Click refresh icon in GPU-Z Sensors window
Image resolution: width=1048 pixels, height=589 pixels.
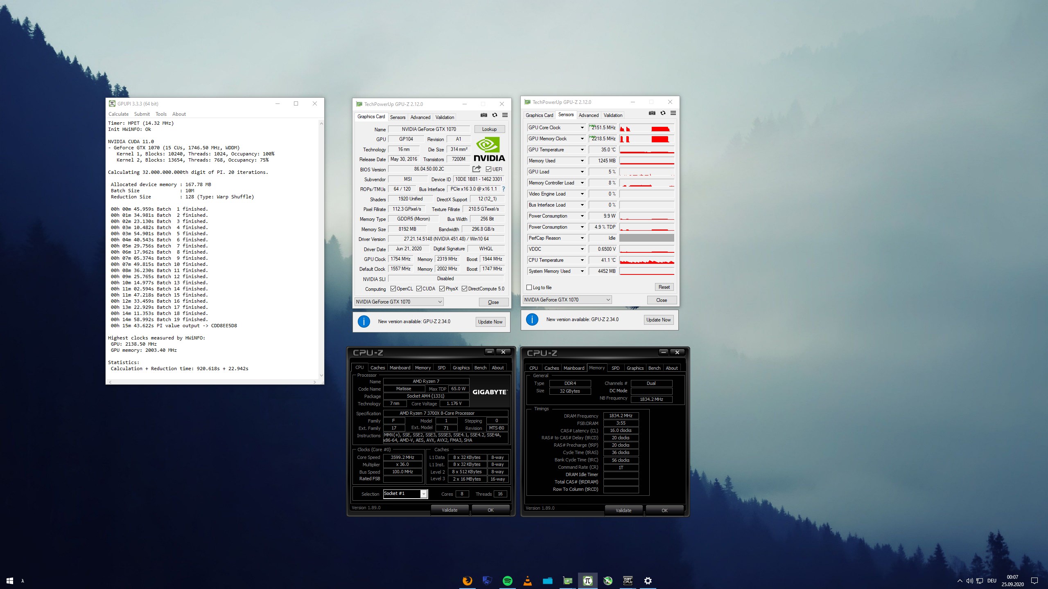coord(663,113)
